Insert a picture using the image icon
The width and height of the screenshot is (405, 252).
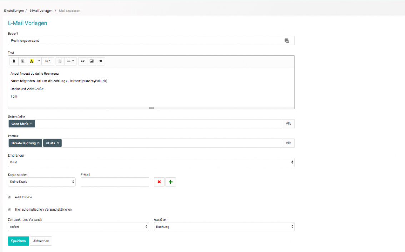tap(91, 61)
